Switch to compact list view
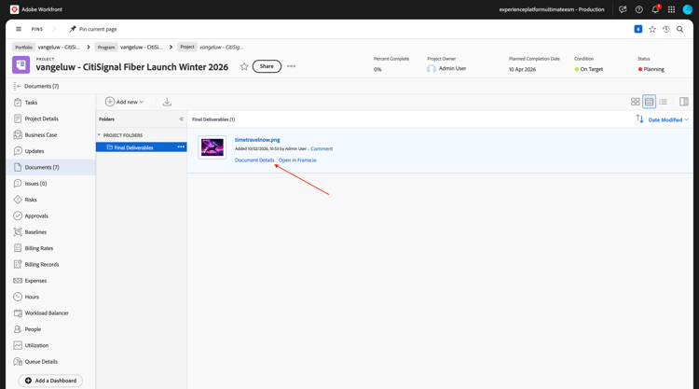The width and height of the screenshot is (699, 389). pyautogui.click(x=663, y=103)
